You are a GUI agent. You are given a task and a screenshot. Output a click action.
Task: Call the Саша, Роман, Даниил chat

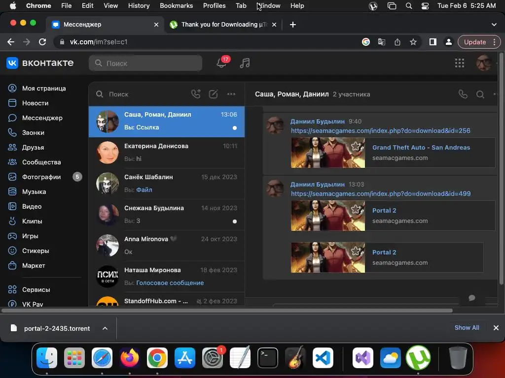click(x=463, y=94)
